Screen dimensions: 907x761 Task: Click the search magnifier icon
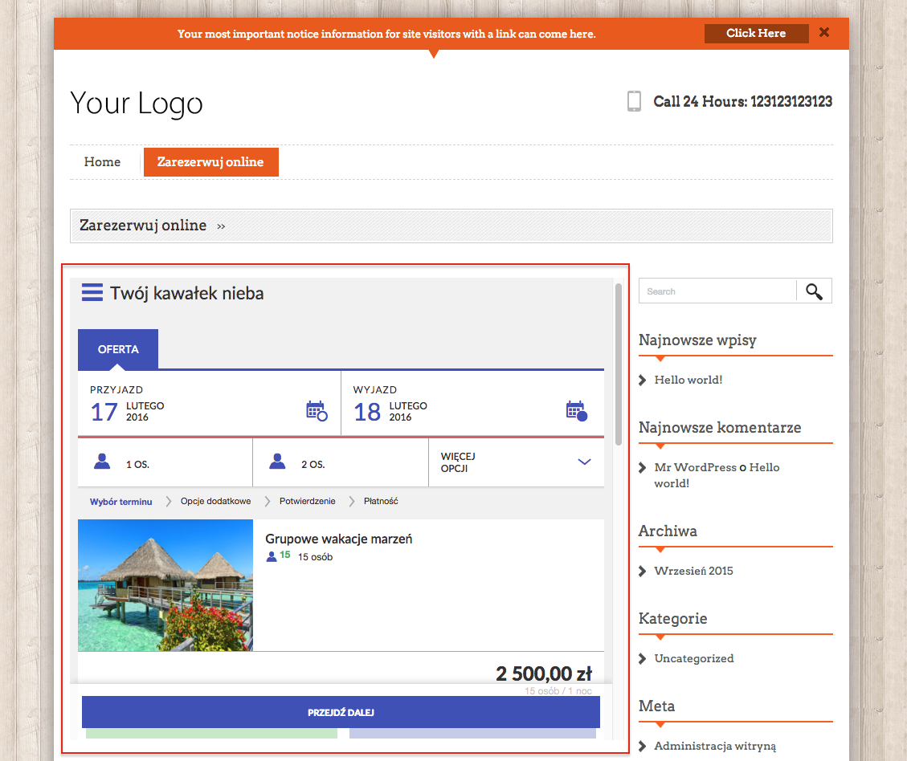pyautogui.click(x=814, y=291)
